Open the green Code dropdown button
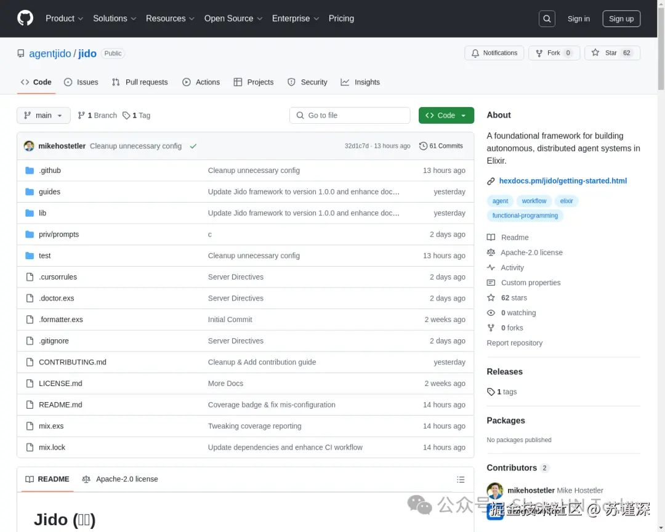 tap(446, 115)
